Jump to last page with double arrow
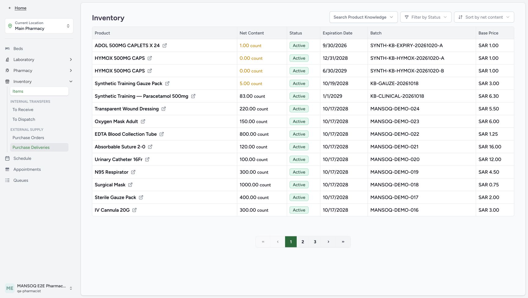Viewport: 528px width, 298px height. coord(343,242)
